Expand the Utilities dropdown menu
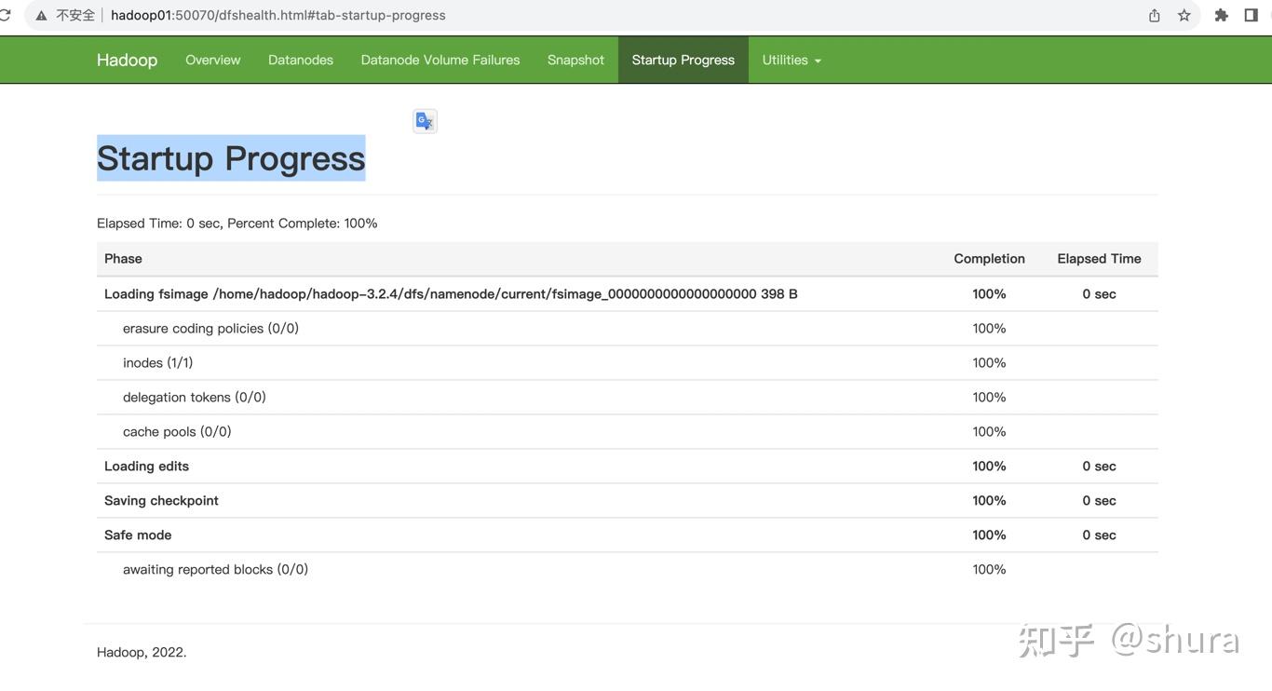 click(x=792, y=60)
